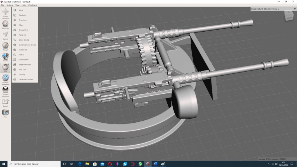
Task: Click the Close Cracks icon
Action: pos(15,40)
